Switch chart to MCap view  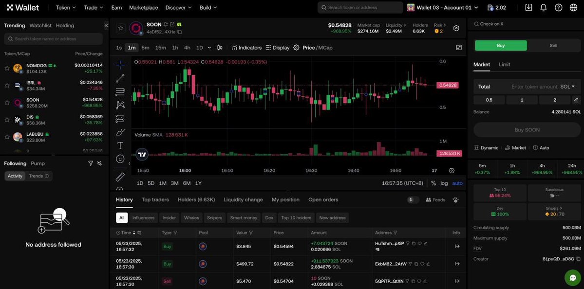(325, 48)
